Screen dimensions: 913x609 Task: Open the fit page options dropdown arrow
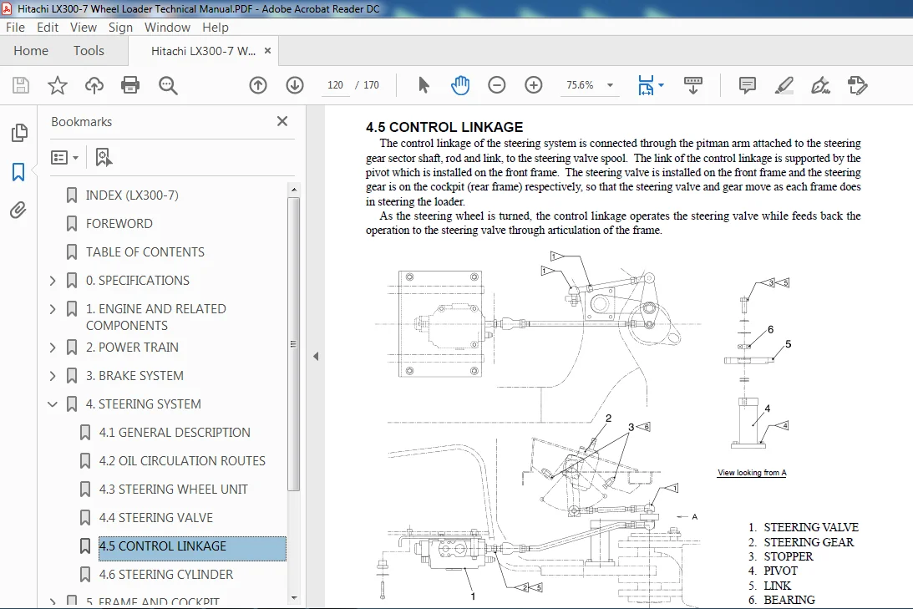pyautogui.click(x=661, y=85)
